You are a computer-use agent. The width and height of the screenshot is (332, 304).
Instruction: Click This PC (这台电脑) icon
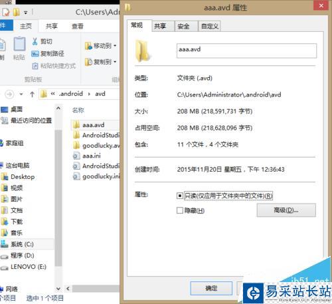click(2, 166)
